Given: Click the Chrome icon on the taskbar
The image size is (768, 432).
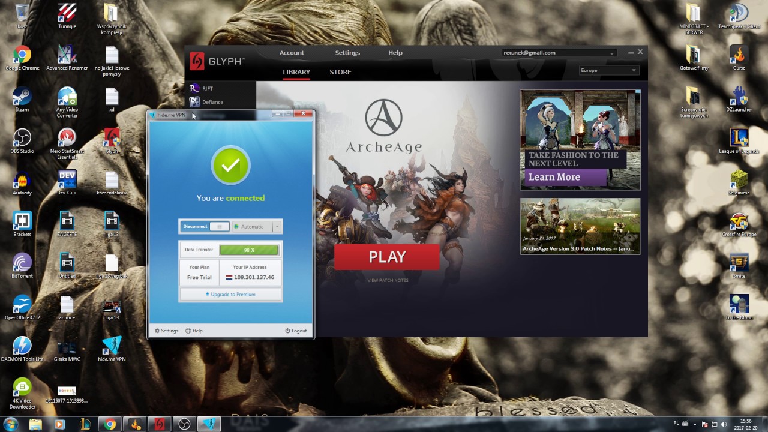Looking at the screenshot, I should (110, 424).
